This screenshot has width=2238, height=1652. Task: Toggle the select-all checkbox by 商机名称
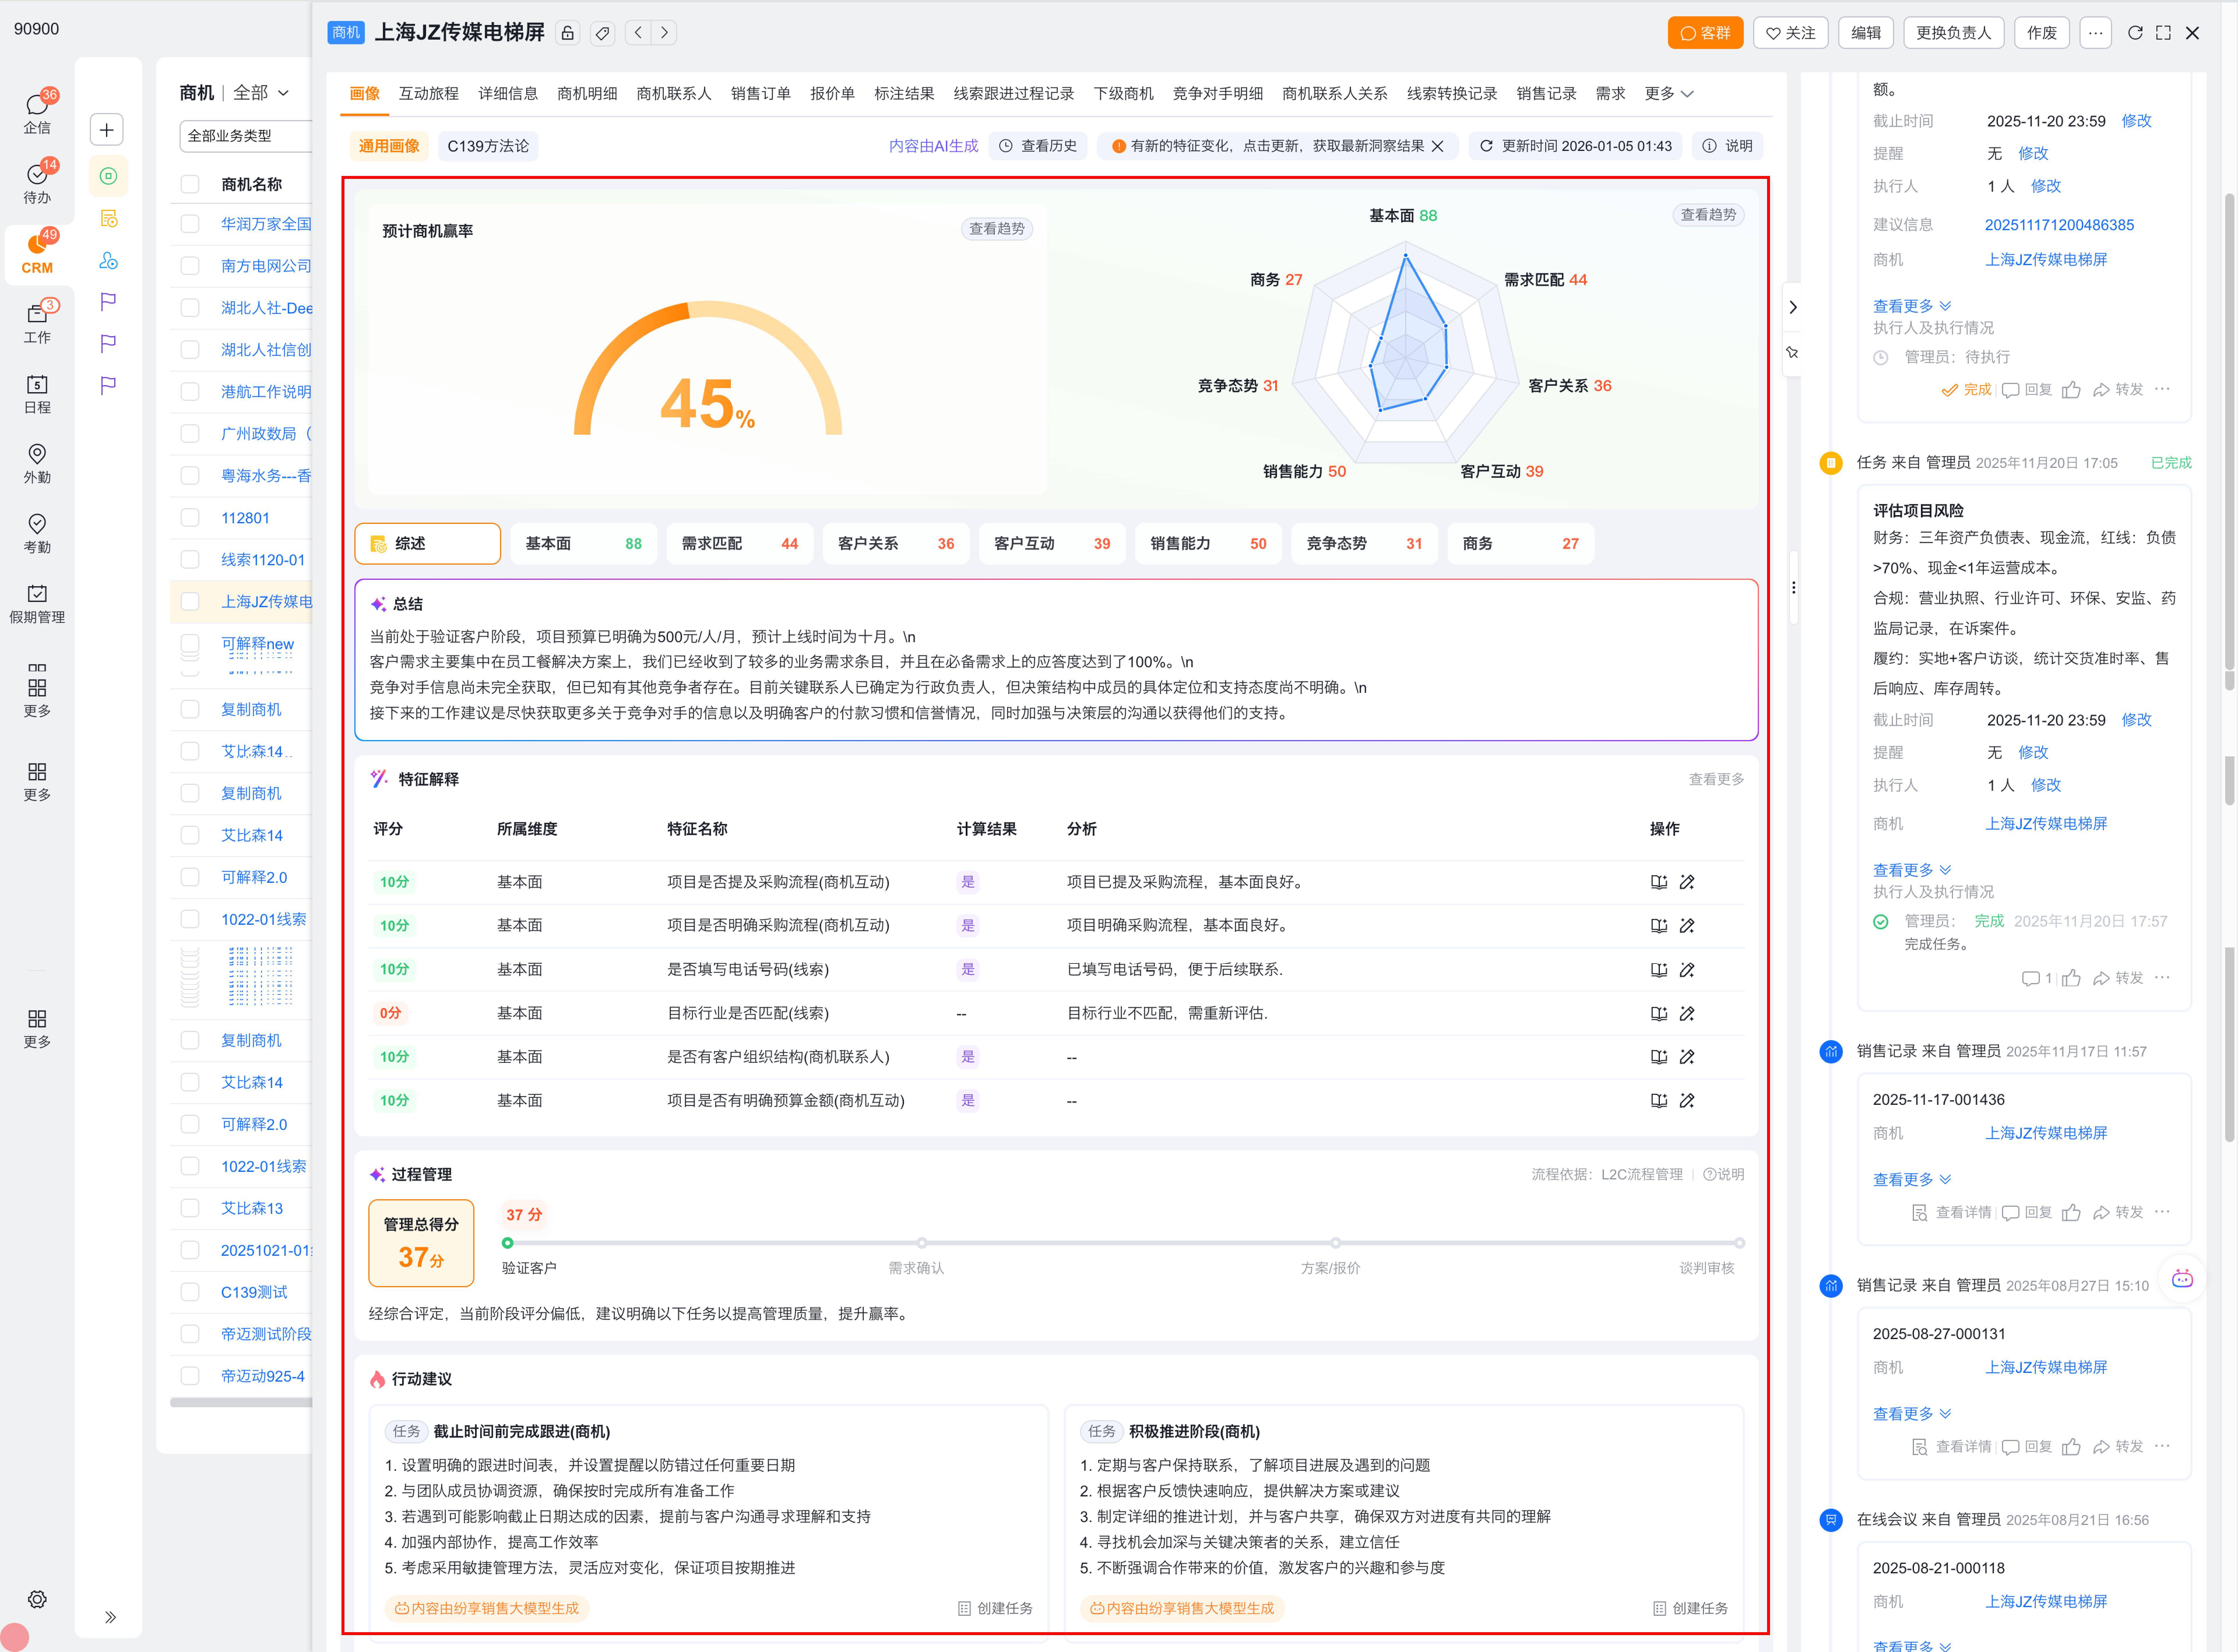(190, 184)
